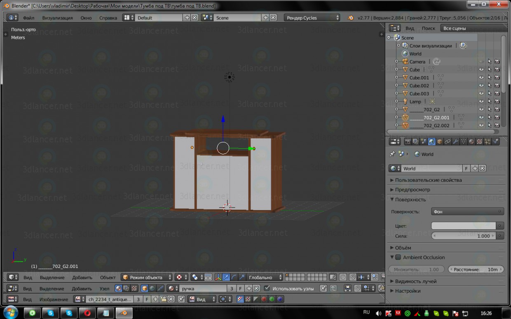Adjust the 'Сила' strength field
511x319 pixels.
pos(463,236)
